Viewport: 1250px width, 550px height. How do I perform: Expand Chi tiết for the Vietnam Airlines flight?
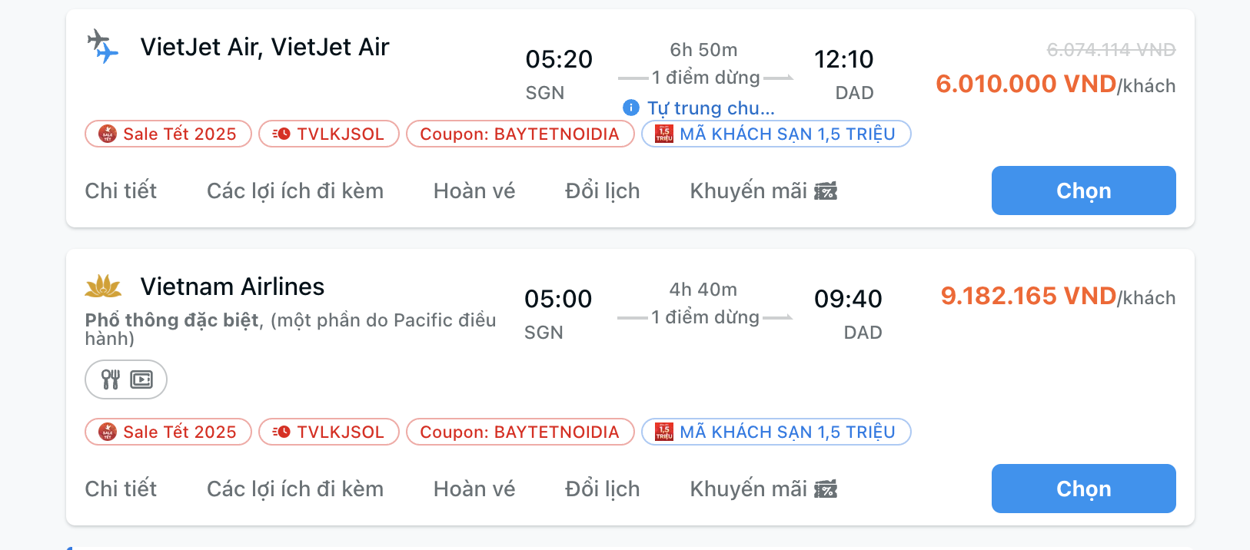[x=121, y=488]
